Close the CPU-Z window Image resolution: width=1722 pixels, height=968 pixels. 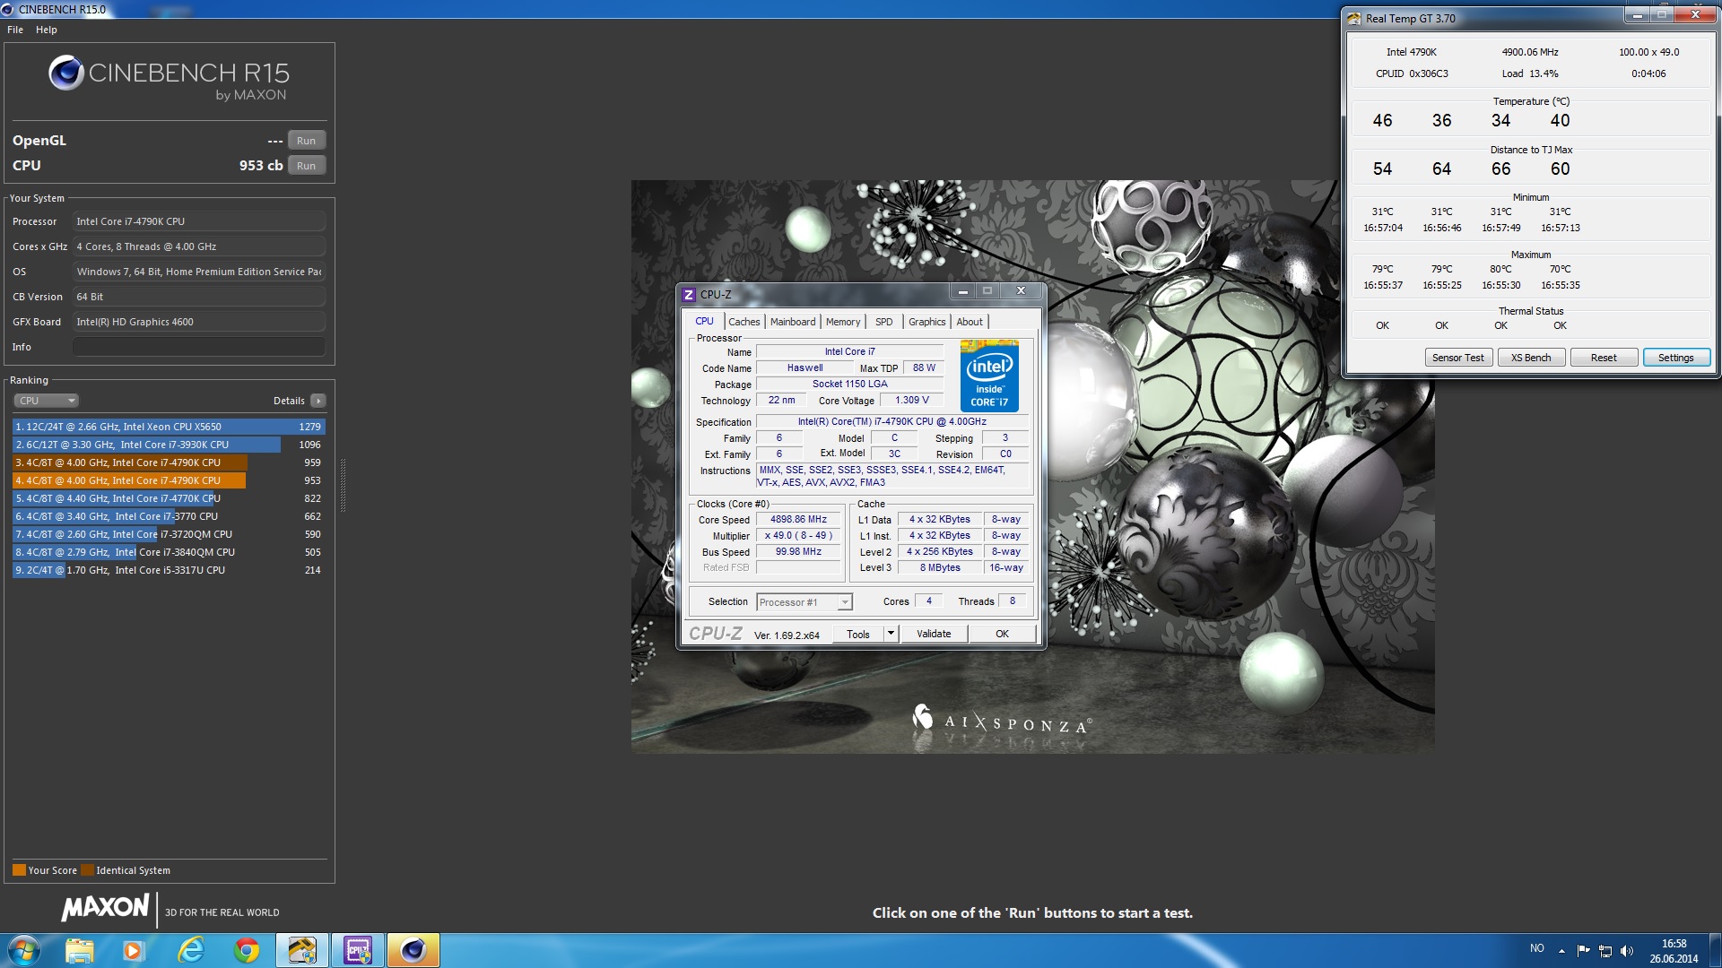1021,291
